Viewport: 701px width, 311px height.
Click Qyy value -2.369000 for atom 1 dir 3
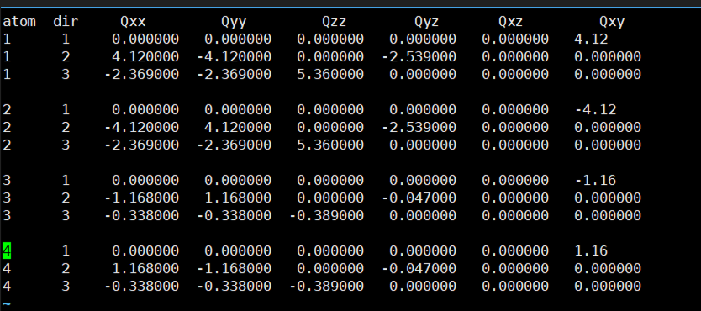[x=234, y=74]
